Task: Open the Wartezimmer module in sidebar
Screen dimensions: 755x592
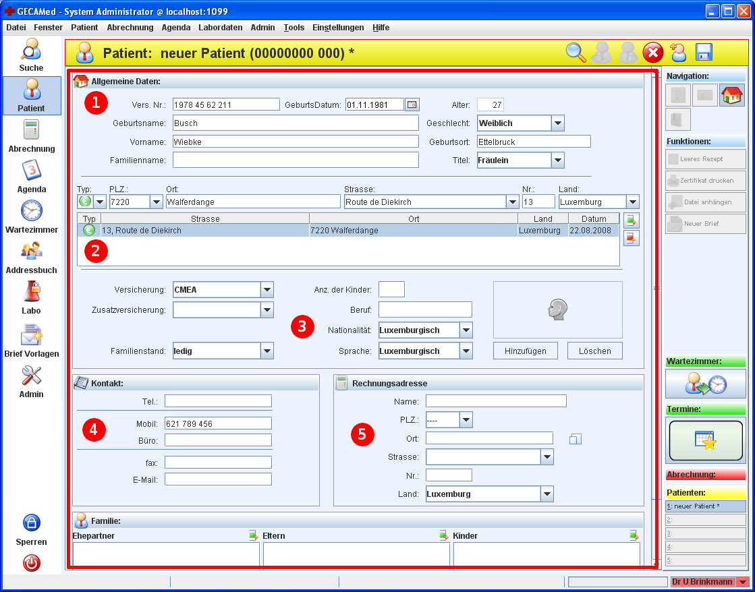Action: tap(31, 216)
